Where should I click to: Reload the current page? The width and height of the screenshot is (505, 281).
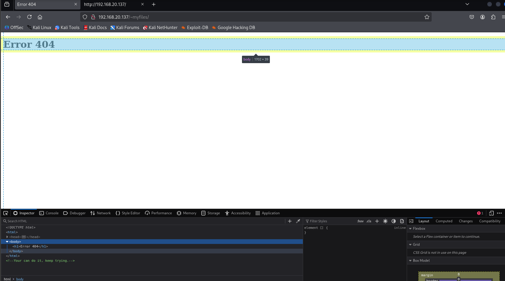(29, 17)
